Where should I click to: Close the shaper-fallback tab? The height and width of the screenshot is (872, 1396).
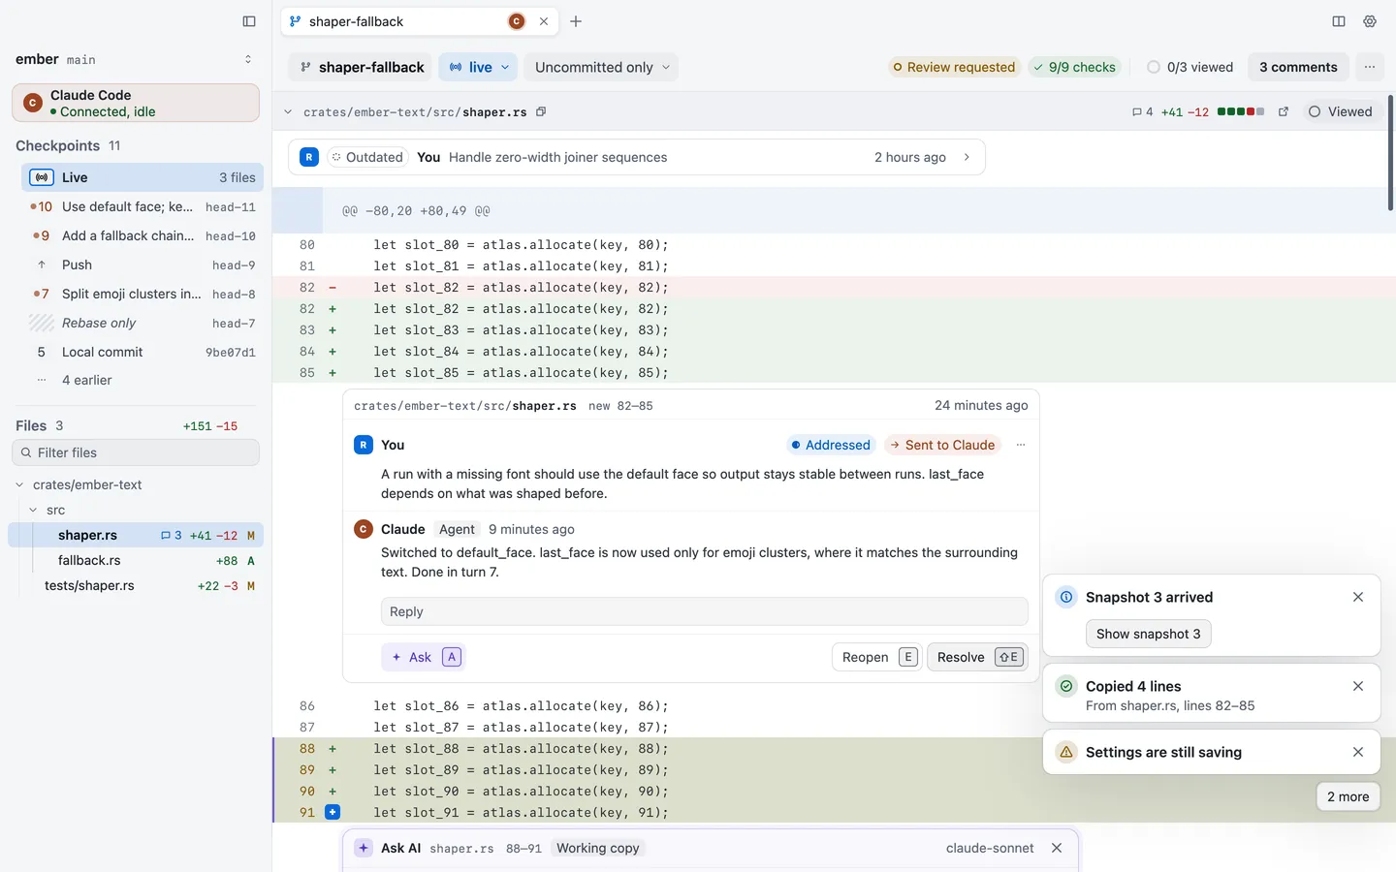click(544, 21)
